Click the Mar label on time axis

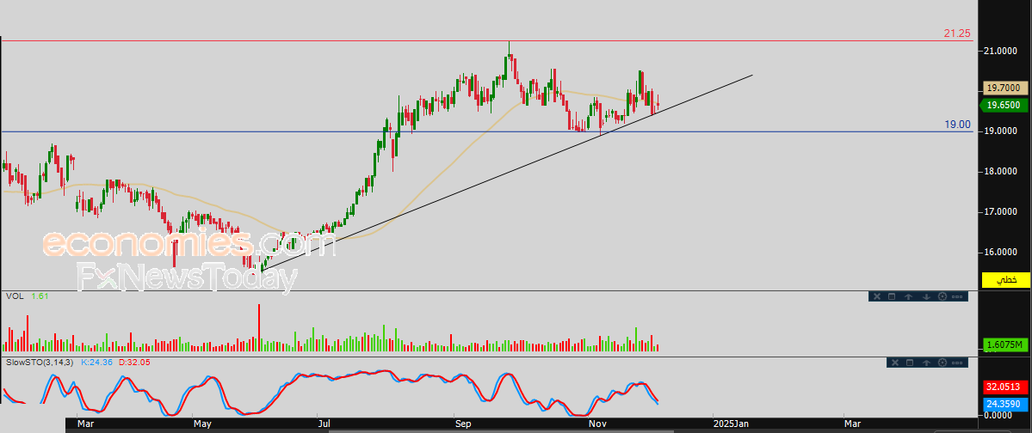85,424
